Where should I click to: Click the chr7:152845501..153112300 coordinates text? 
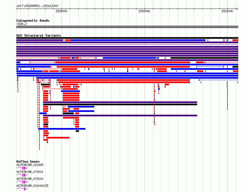(x=37, y=6)
